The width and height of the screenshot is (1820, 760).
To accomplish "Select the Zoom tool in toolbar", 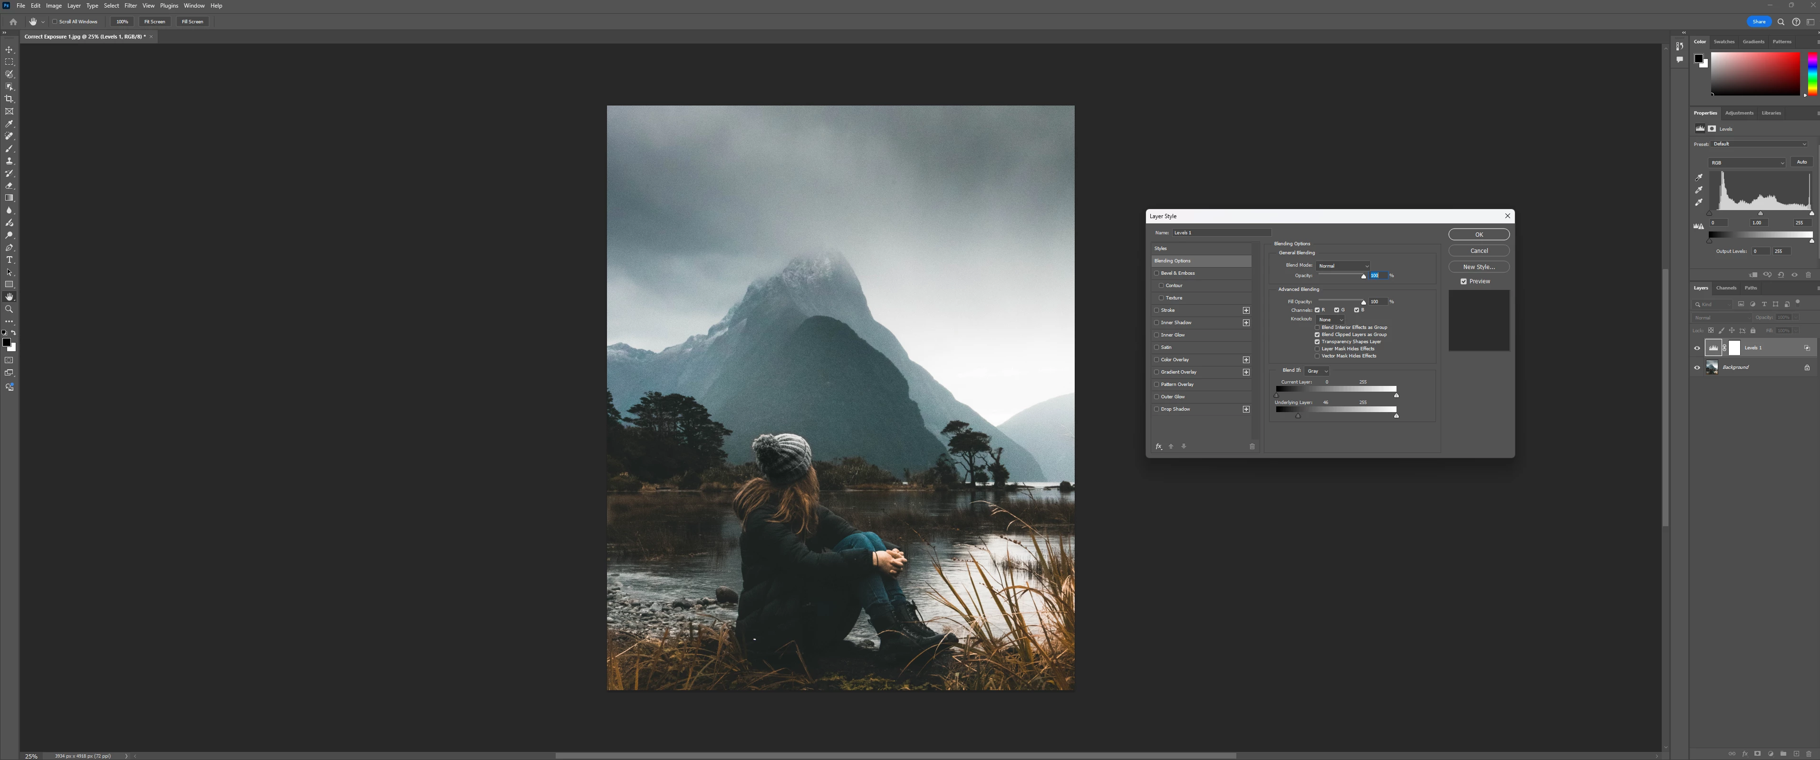I will [x=9, y=309].
